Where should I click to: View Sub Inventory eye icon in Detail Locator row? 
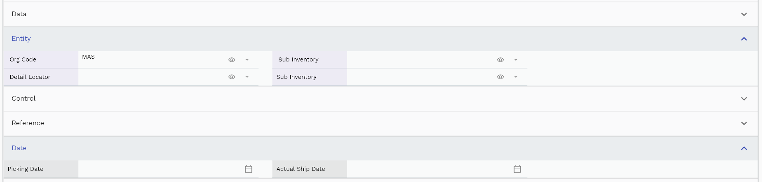[500, 77]
